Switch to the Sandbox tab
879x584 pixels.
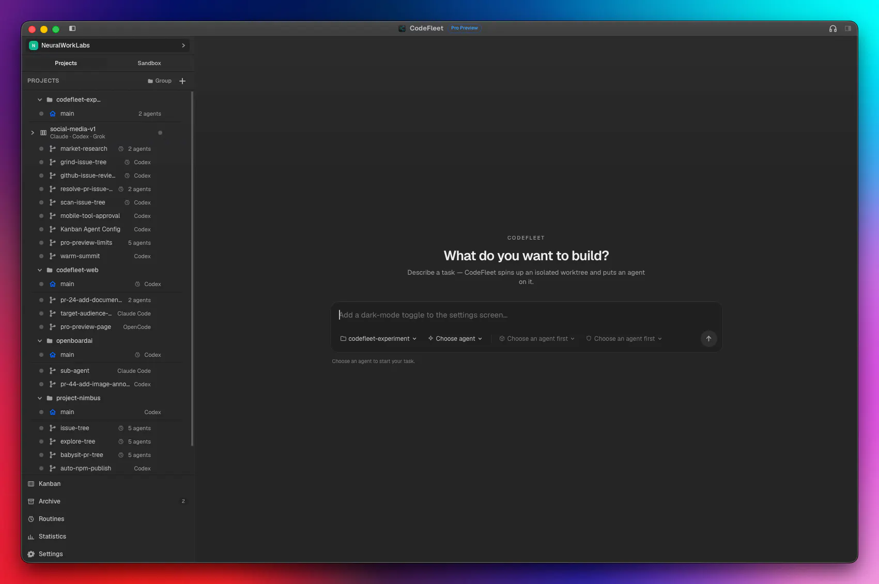pos(149,63)
